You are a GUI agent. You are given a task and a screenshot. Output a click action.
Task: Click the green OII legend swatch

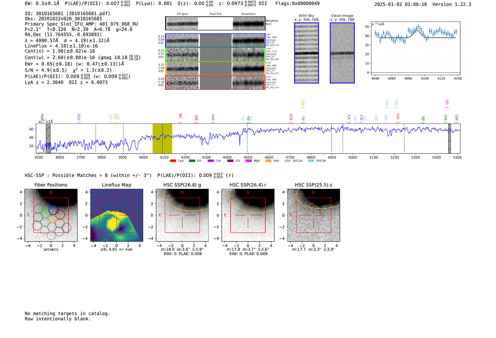pos(192,161)
